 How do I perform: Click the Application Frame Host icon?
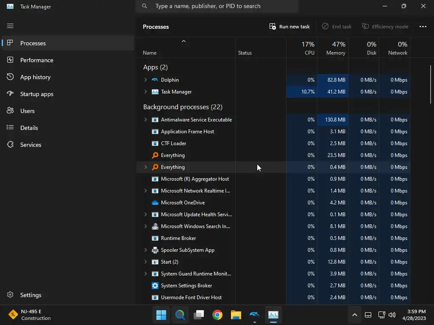[x=155, y=132]
